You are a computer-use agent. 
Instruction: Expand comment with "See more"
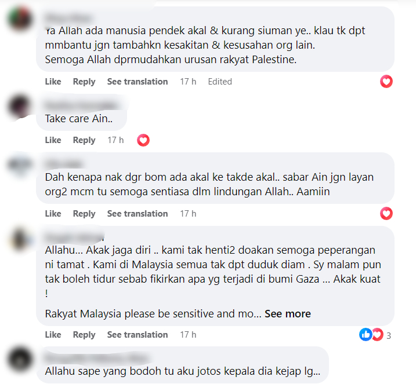point(288,314)
